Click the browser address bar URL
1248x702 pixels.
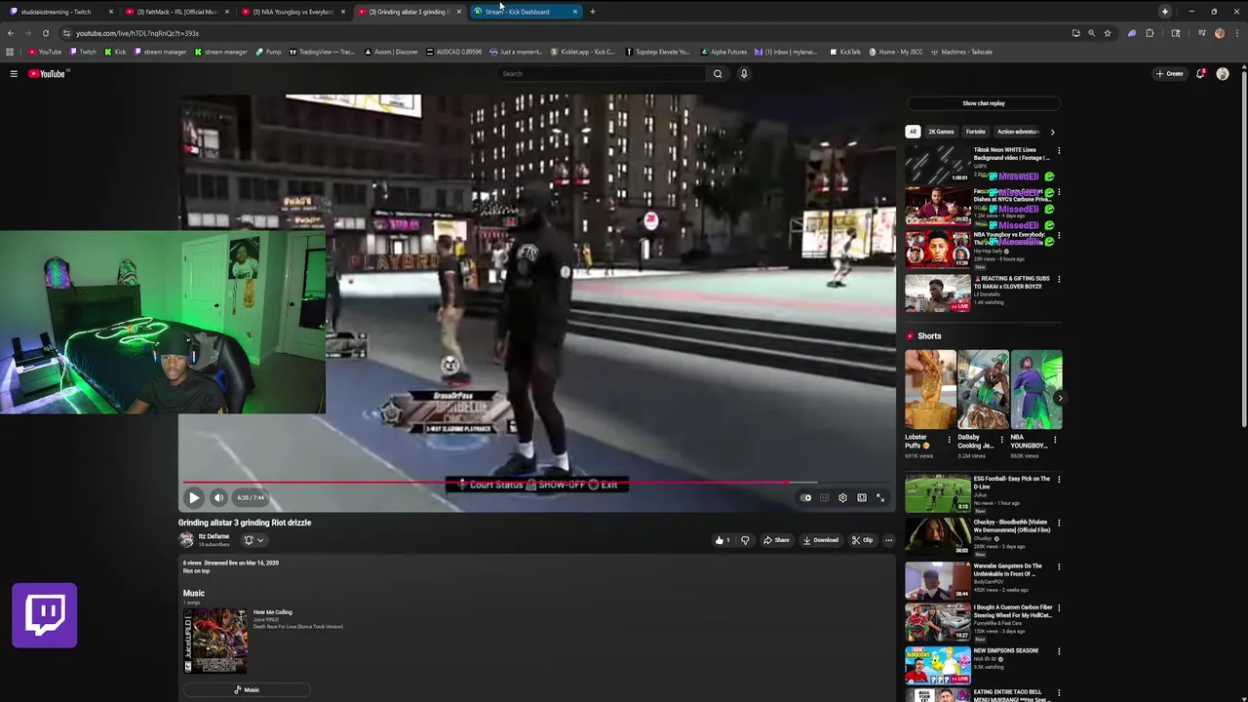point(137,33)
